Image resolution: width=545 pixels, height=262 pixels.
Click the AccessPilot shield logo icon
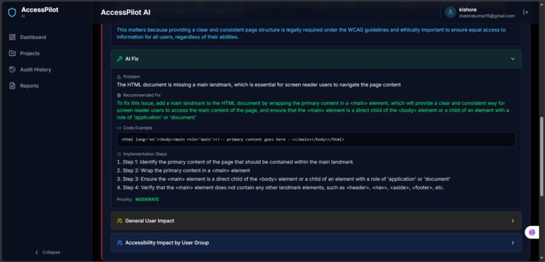pyautogui.click(x=12, y=13)
